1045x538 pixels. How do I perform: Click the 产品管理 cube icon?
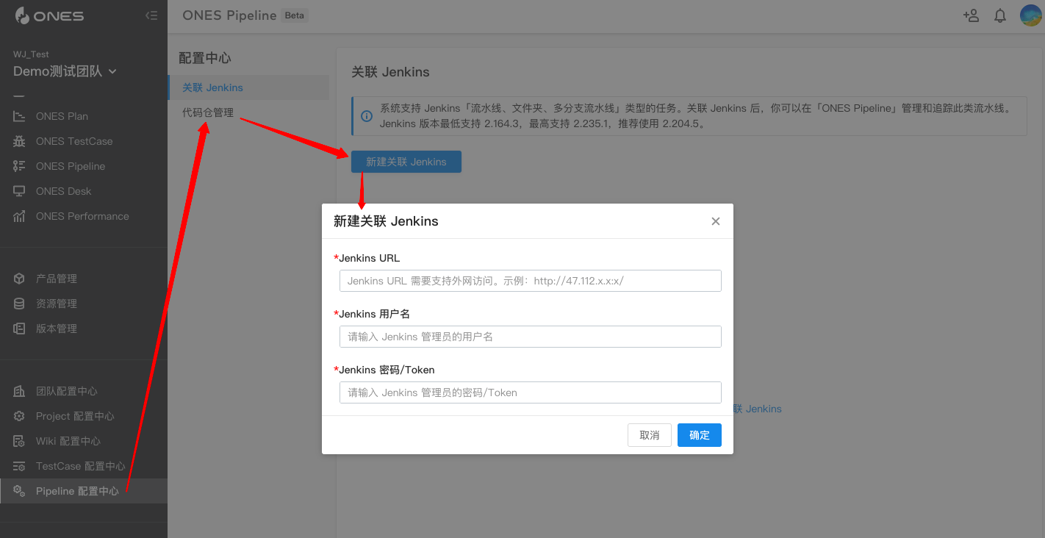click(19, 279)
